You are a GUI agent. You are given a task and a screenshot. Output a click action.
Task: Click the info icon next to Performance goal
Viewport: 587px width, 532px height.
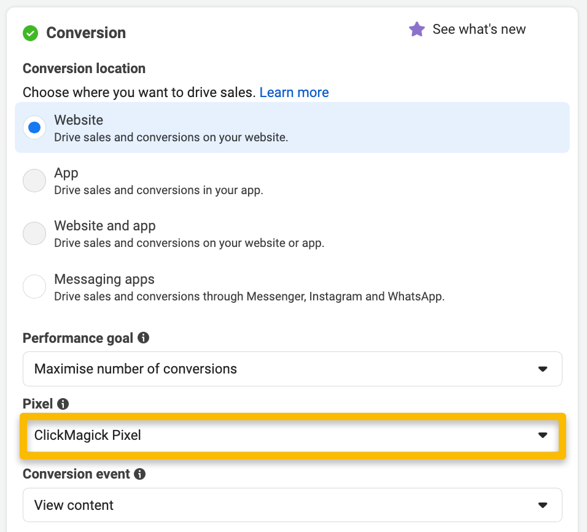click(x=143, y=338)
